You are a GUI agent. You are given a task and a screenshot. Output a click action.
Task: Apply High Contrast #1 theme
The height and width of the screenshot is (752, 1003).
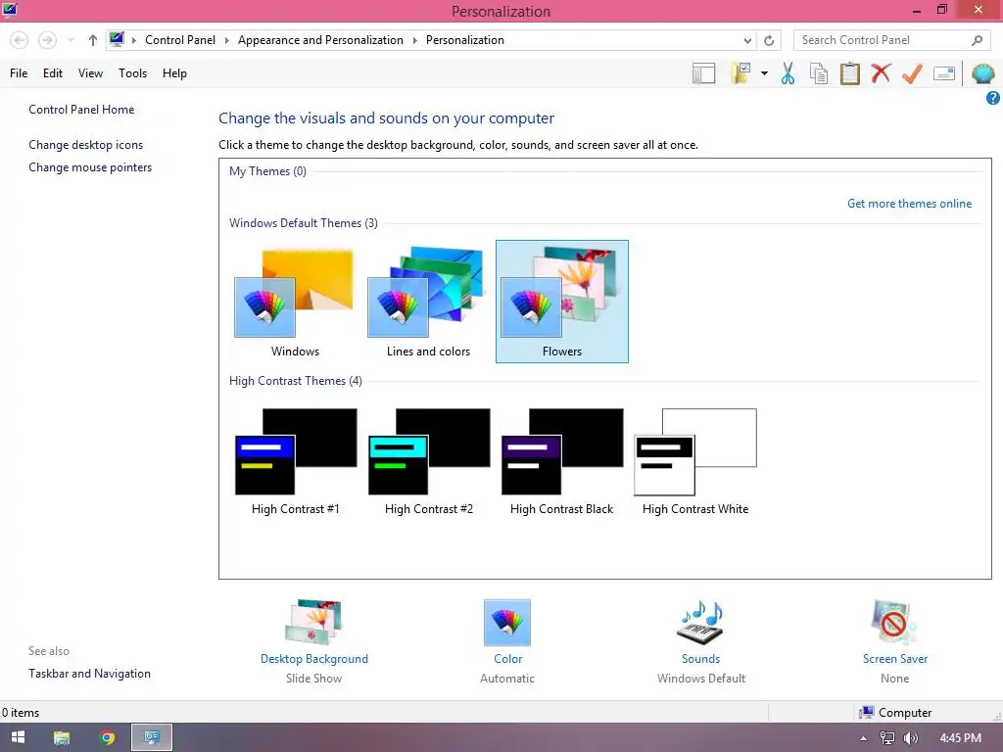(295, 460)
